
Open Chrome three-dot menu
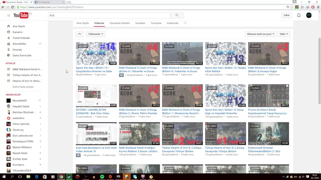point(318,7)
